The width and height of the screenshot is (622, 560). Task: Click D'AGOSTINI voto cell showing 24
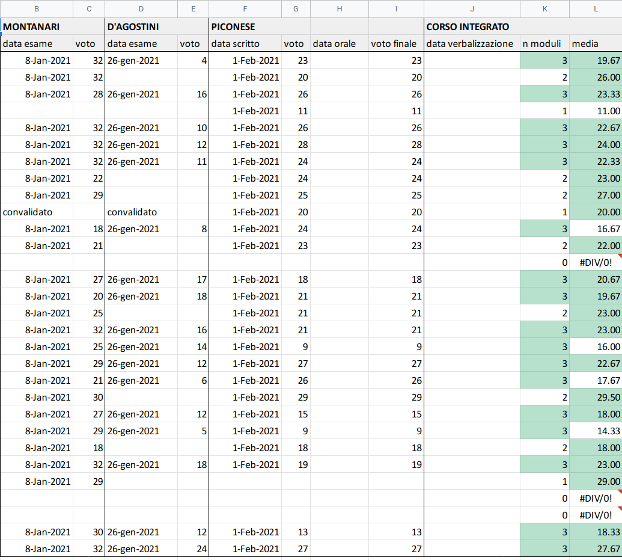point(193,549)
